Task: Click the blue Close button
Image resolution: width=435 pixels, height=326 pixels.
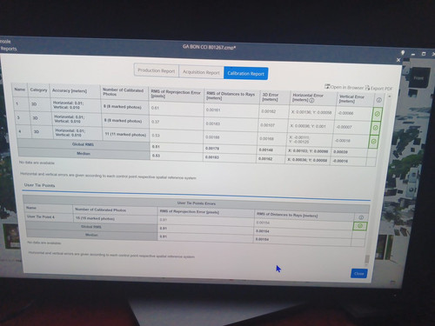Action: [358, 273]
